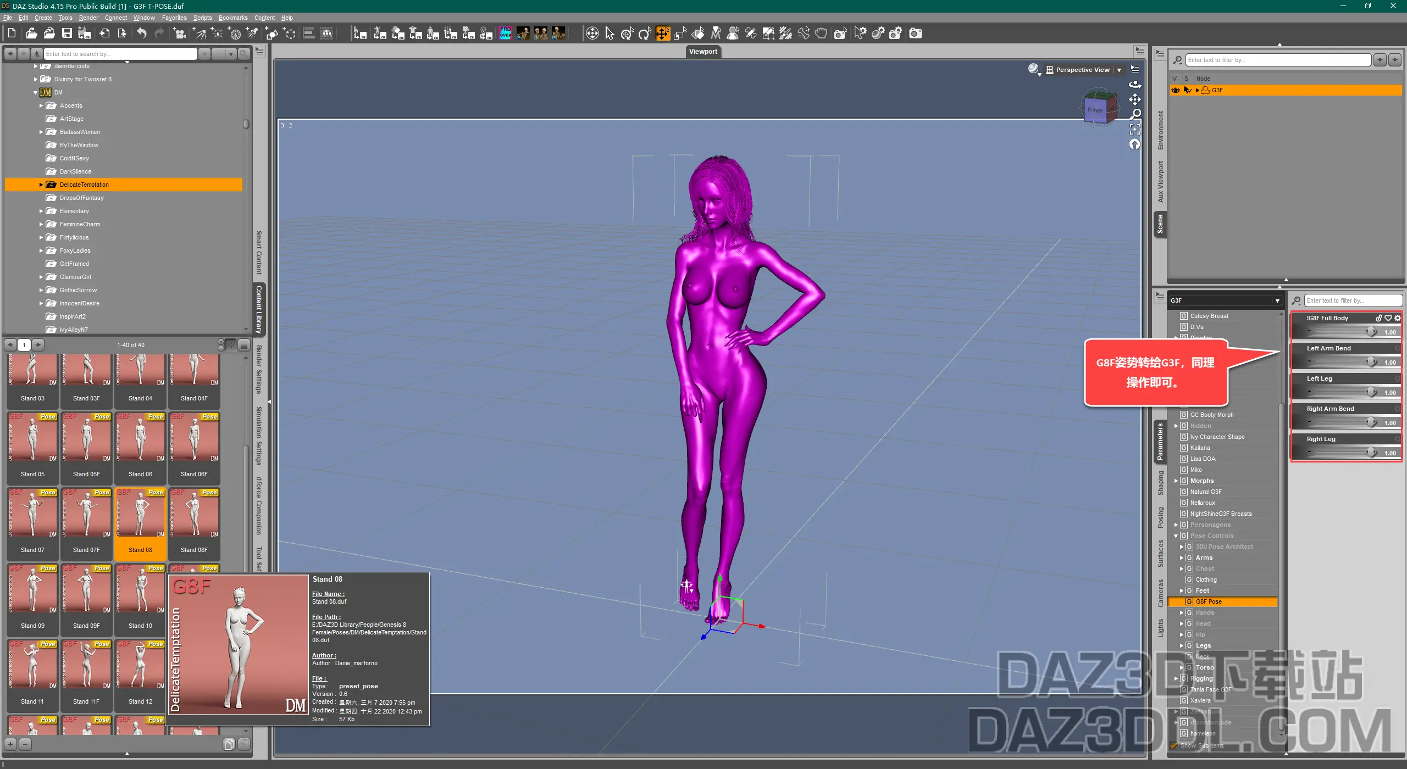The height and width of the screenshot is (769, 1407).
Task: Expand the DelicateTemptation folder
Action: 41,185
